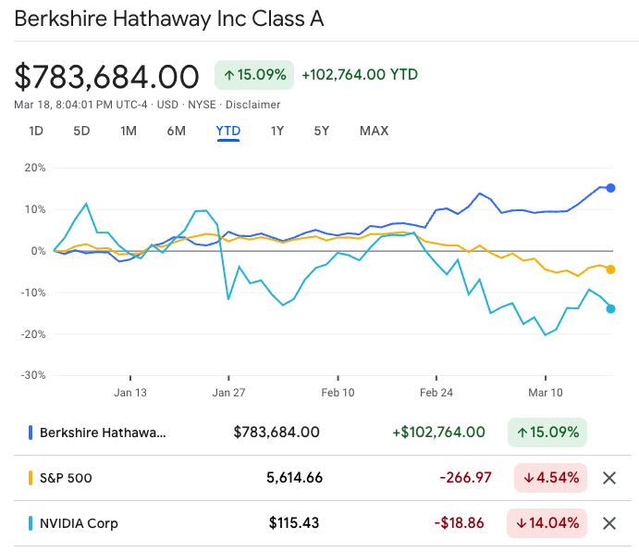This screenshot has width=639, height=552.
Task: Select the MAX time range
Action: pyautogui.click(x=374, y=131)
